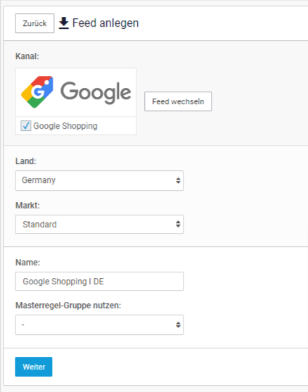Click the Markt label above Standard
The height and width of the screenshot is (392, 308).
[x=27, y=206]
